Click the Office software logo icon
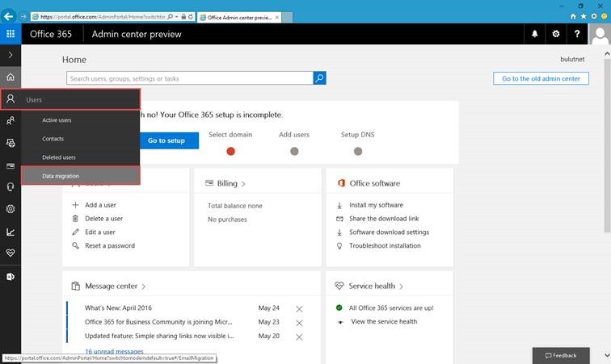 341,183
